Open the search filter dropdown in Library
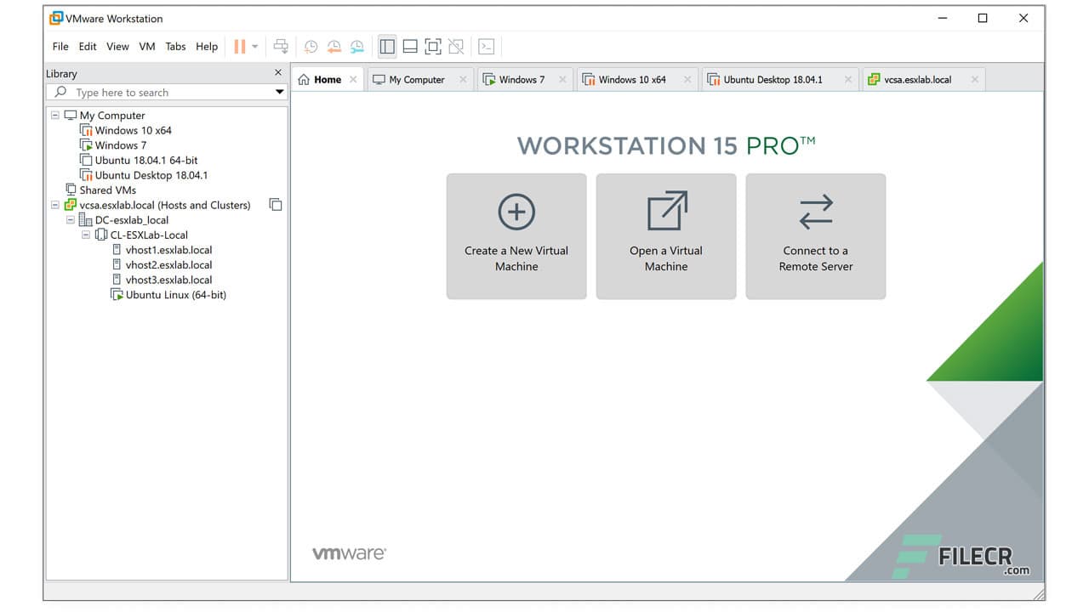The height and width of the screenshot is (612, 1089). pyautogui.click(x=281, y=92)
